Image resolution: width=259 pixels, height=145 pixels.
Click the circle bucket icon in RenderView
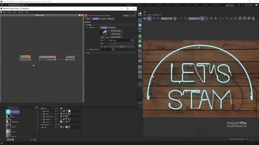(x=220, y=19)
